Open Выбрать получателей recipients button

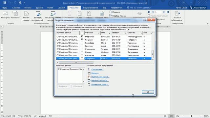click(x=38, y=16)
